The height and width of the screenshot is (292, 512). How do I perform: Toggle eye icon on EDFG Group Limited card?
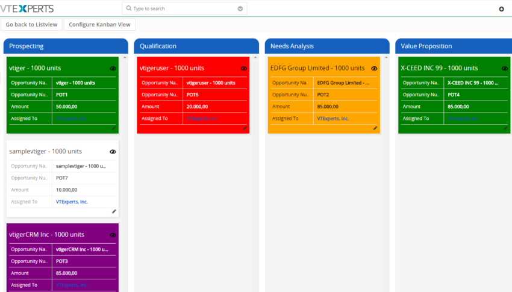[x=374, y=69]
